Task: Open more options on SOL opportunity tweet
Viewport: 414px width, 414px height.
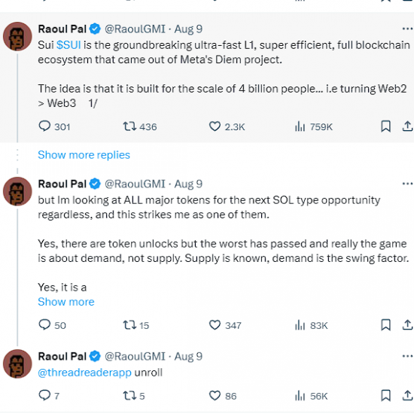Action: click(407, 184)
